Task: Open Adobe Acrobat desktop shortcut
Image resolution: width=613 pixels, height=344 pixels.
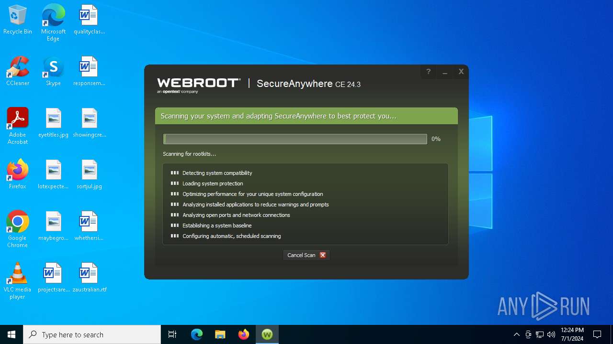Action: pyautogui.click(x=18, y=126)
